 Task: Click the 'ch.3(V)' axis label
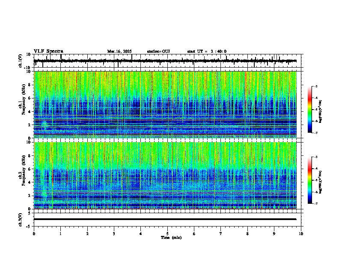coord(20,220)
